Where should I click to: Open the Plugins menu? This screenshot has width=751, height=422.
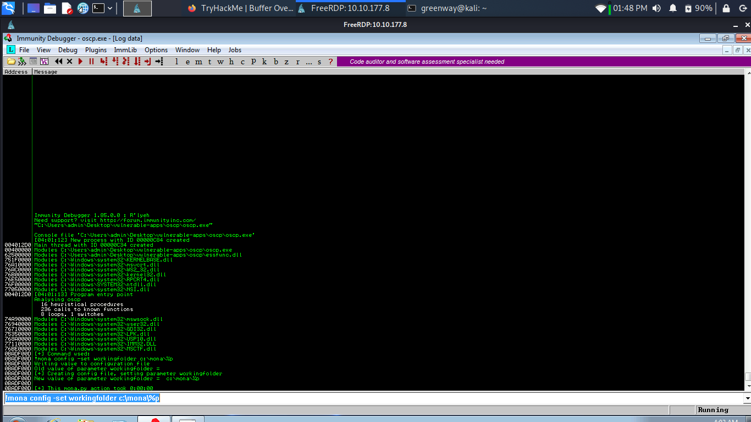click(x=95, y=49)
